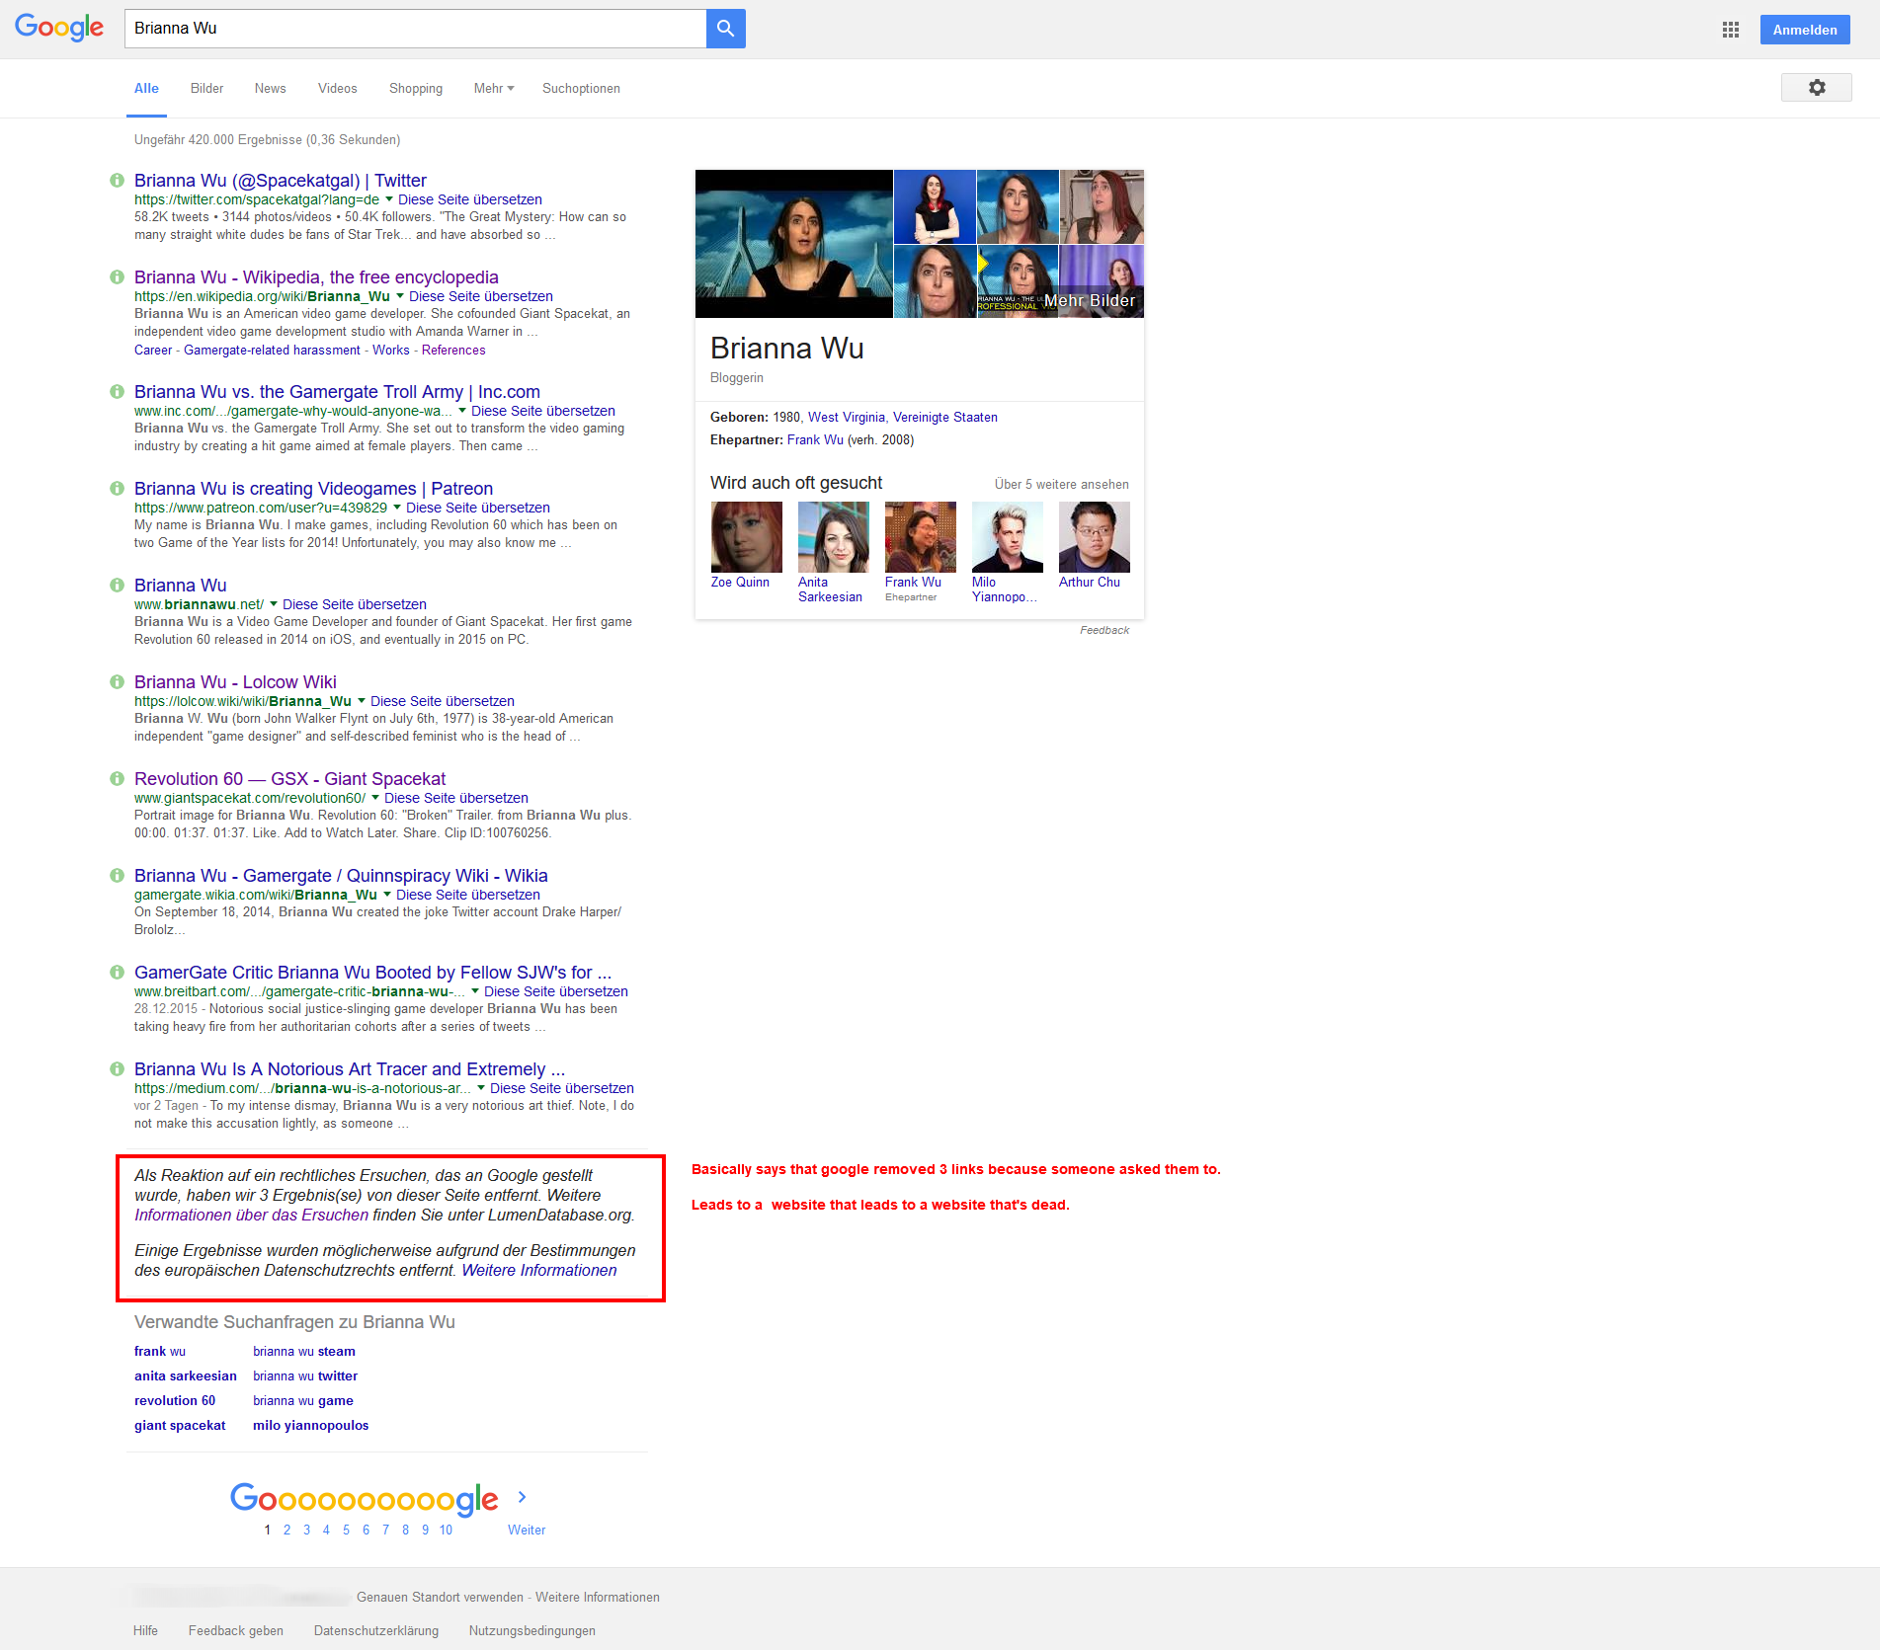The width and height of the screenshot is (1880, 1650).
Task: Click the blue search magnifier button
Action: 725,29
